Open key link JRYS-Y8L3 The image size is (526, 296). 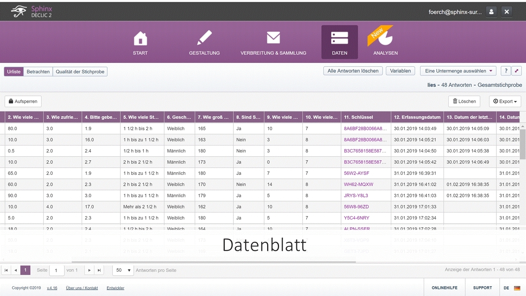356,196
